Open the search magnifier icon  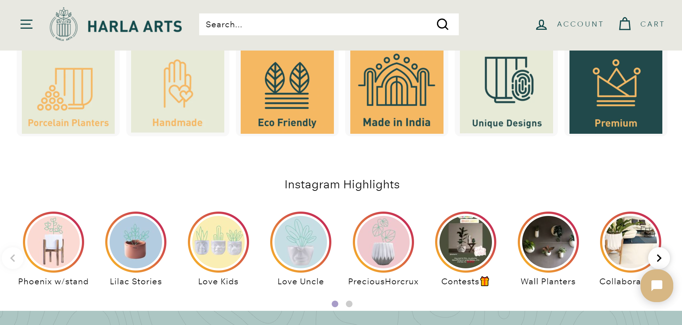[x=442, y=24]
